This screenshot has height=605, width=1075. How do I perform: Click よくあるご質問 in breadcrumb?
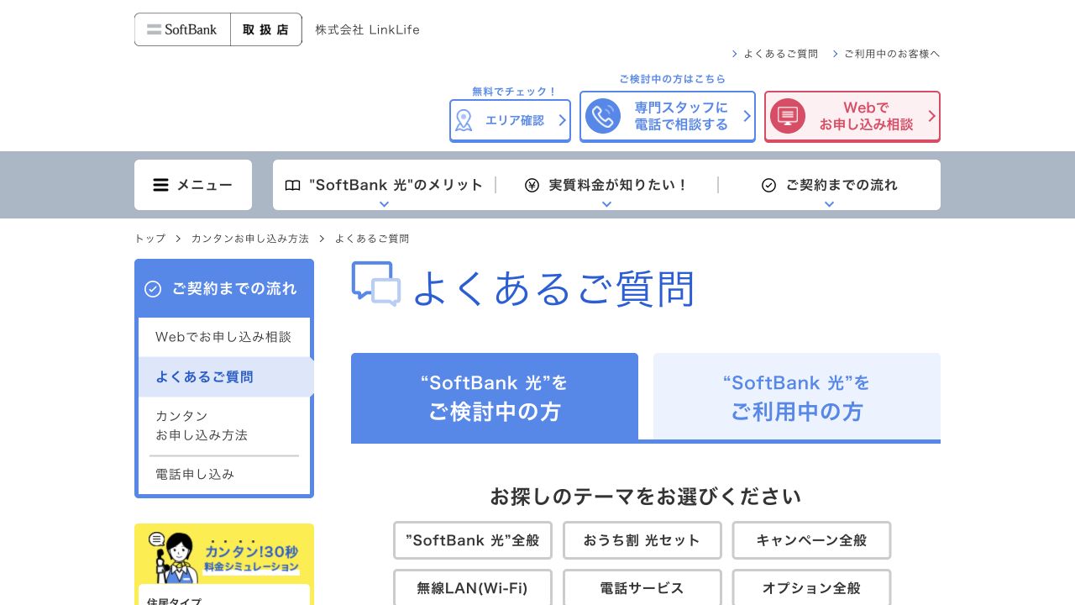(x=372, y=239)
